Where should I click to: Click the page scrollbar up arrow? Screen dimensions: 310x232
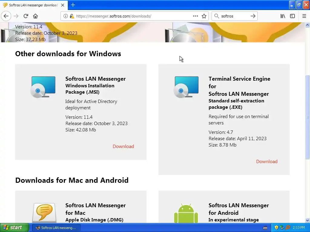coord(308,25)
